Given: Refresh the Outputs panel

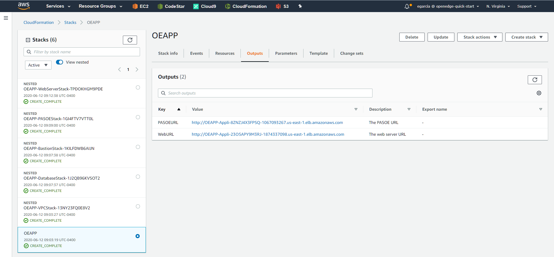Looking at the screenshot, I should coord(535,80).
